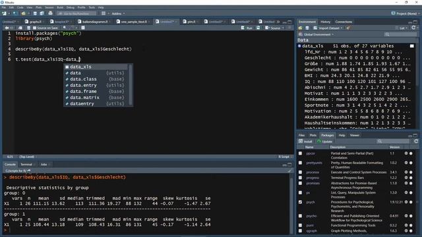Image resolution: width=422 pixels, height=237 pixels.
Task: Switch to the Plots tab
Action: pos(313,135)
